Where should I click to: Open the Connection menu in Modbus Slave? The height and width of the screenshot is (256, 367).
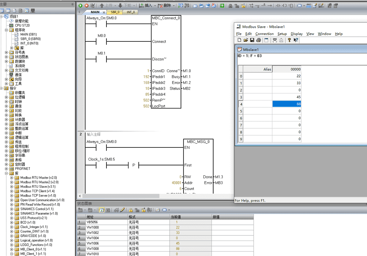[264, 34]
